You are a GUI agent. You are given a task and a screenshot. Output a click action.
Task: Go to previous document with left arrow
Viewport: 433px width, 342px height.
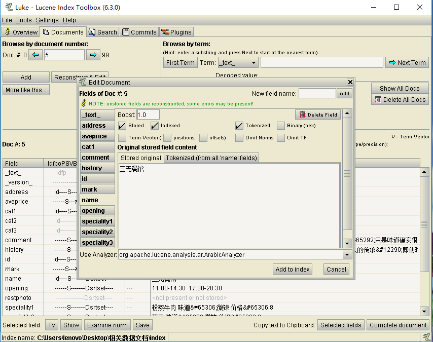pos(35,55)
